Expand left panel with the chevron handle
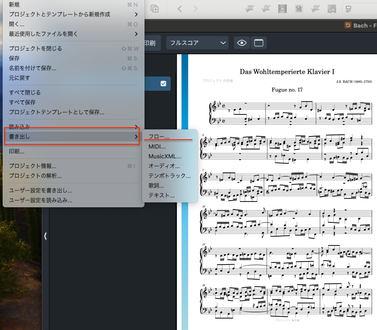377x330 pixels. pyautogui.click(x=45, y=236)
